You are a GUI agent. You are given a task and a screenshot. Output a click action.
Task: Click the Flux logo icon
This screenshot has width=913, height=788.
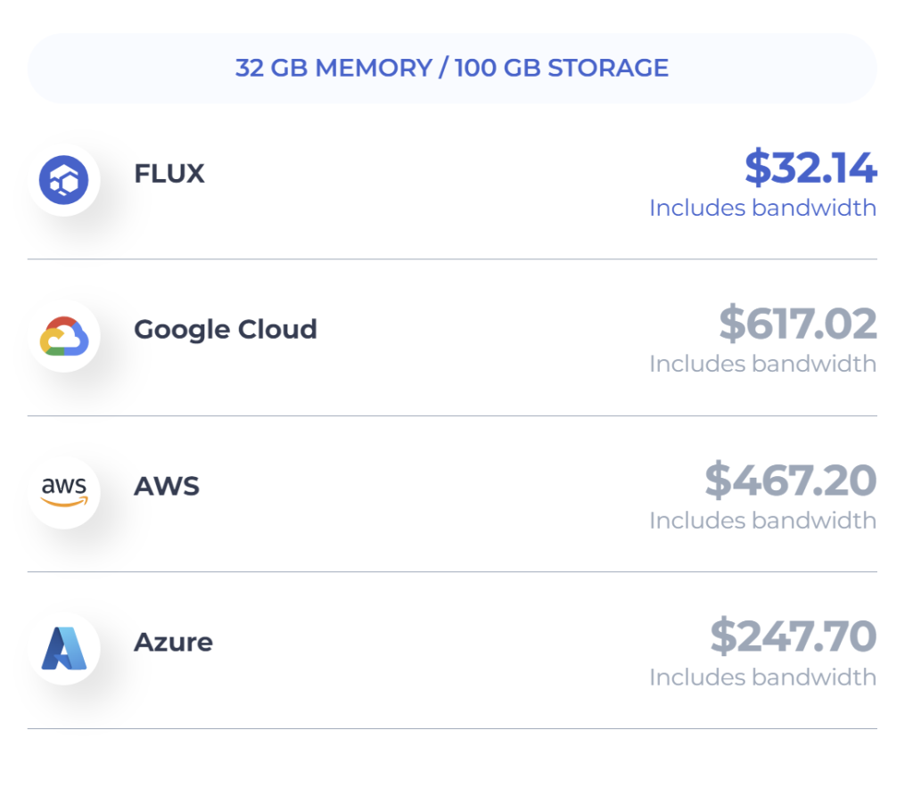click(64, 180)
